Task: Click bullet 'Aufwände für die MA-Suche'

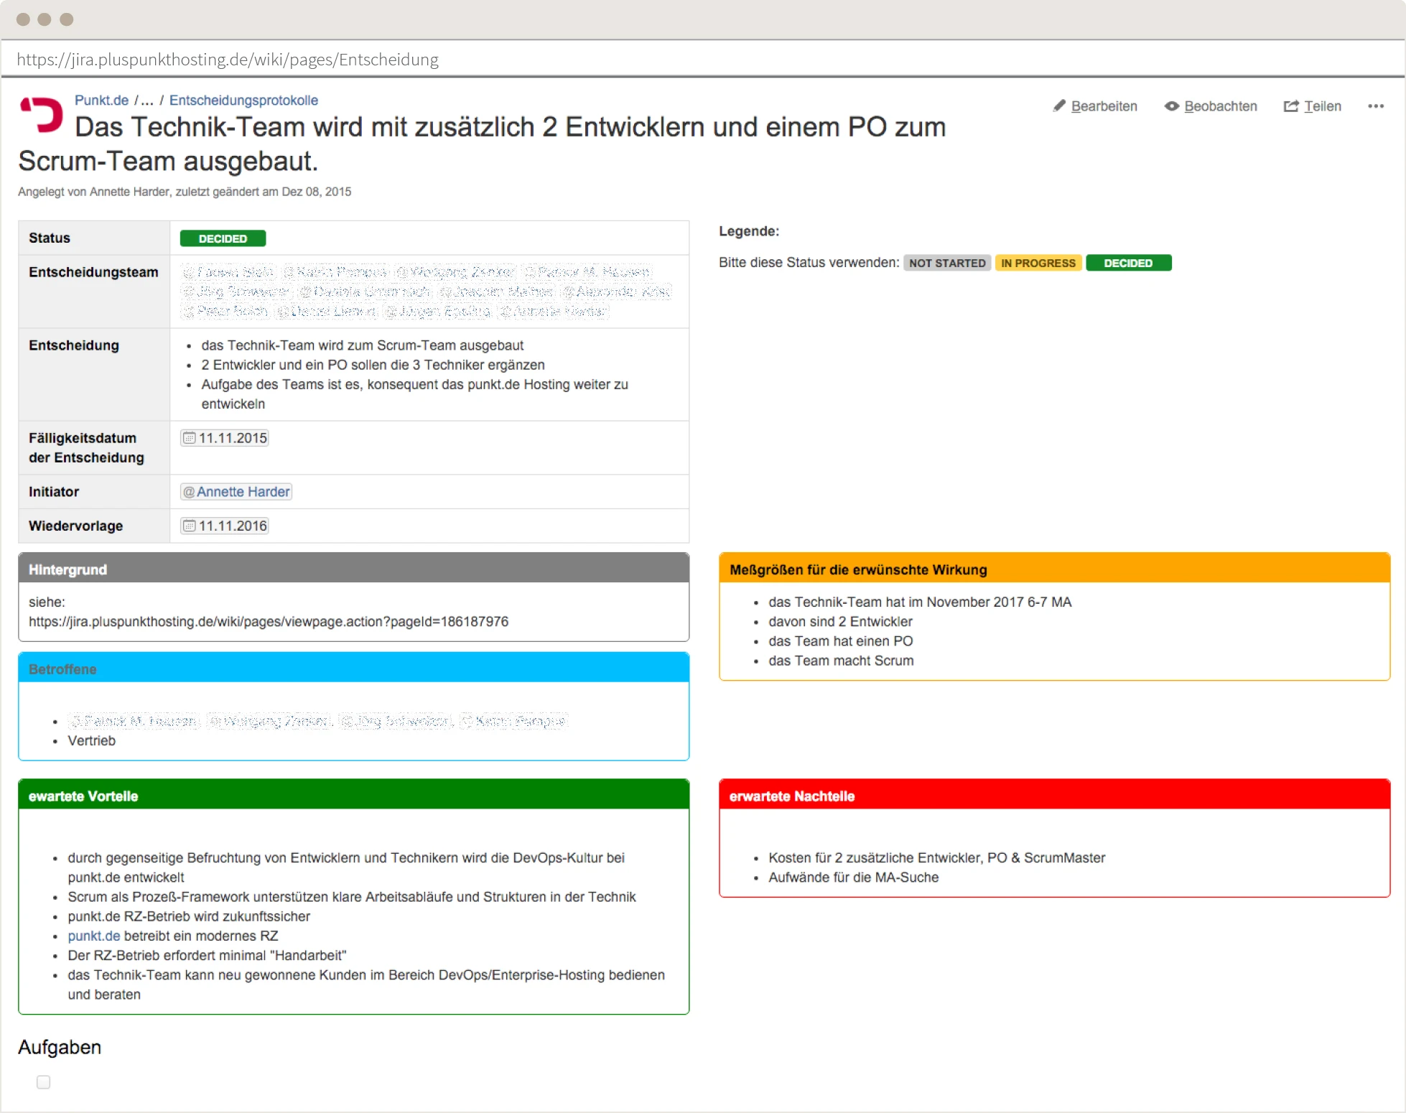Action: (x=854, y=877)
